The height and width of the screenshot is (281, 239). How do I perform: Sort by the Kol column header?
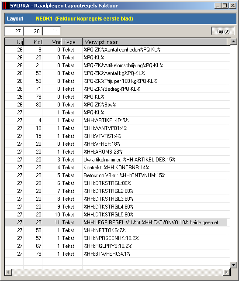(33, 42)
